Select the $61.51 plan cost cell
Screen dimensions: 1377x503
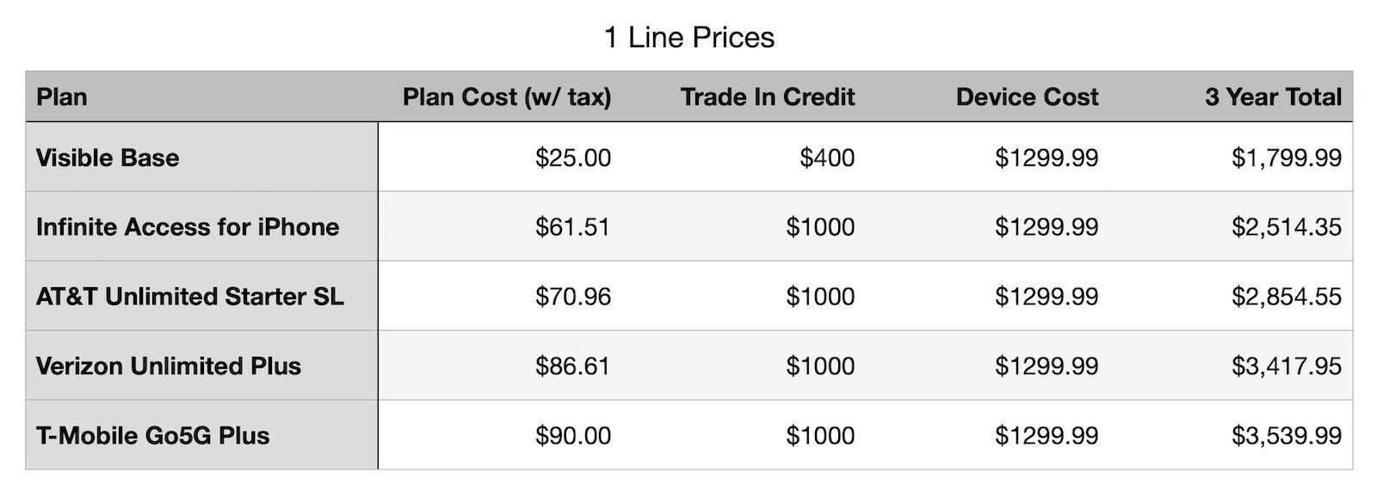click(x=573, y=227)
